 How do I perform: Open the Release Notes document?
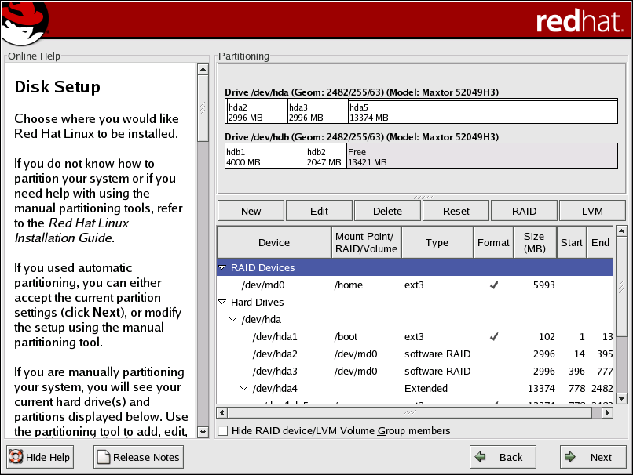click(138, 457)
